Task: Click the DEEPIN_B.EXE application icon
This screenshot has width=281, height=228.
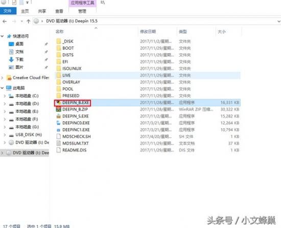Action: [x=59, y=103]
